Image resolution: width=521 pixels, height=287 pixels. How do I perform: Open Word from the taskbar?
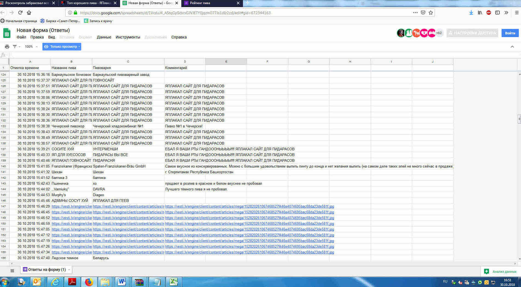tap(122, 282)
